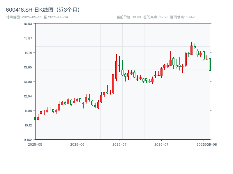The image size is (233, 174).
Task: Click the 当前价格: 13.69 label
Action: tap(129, 17)
